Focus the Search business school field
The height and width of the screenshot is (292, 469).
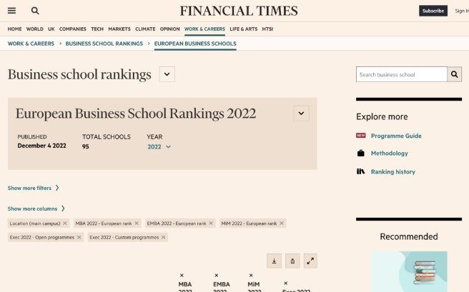[x=401, y=74]
